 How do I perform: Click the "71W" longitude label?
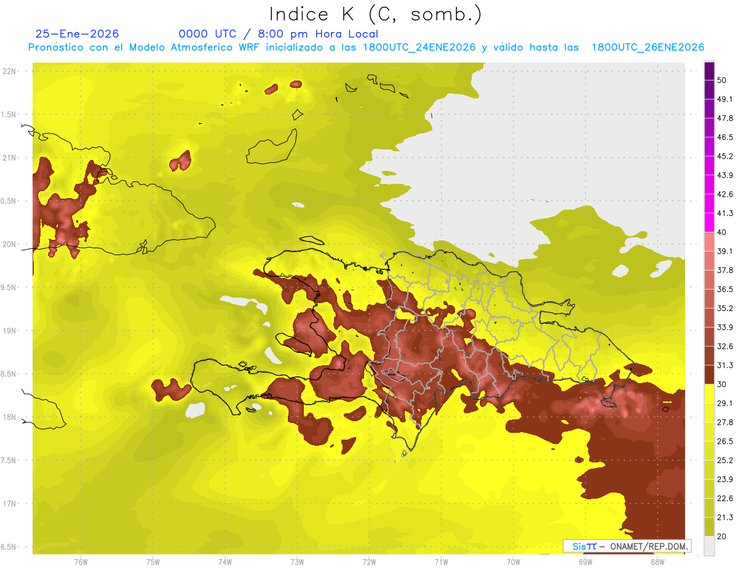click(441, 562)
